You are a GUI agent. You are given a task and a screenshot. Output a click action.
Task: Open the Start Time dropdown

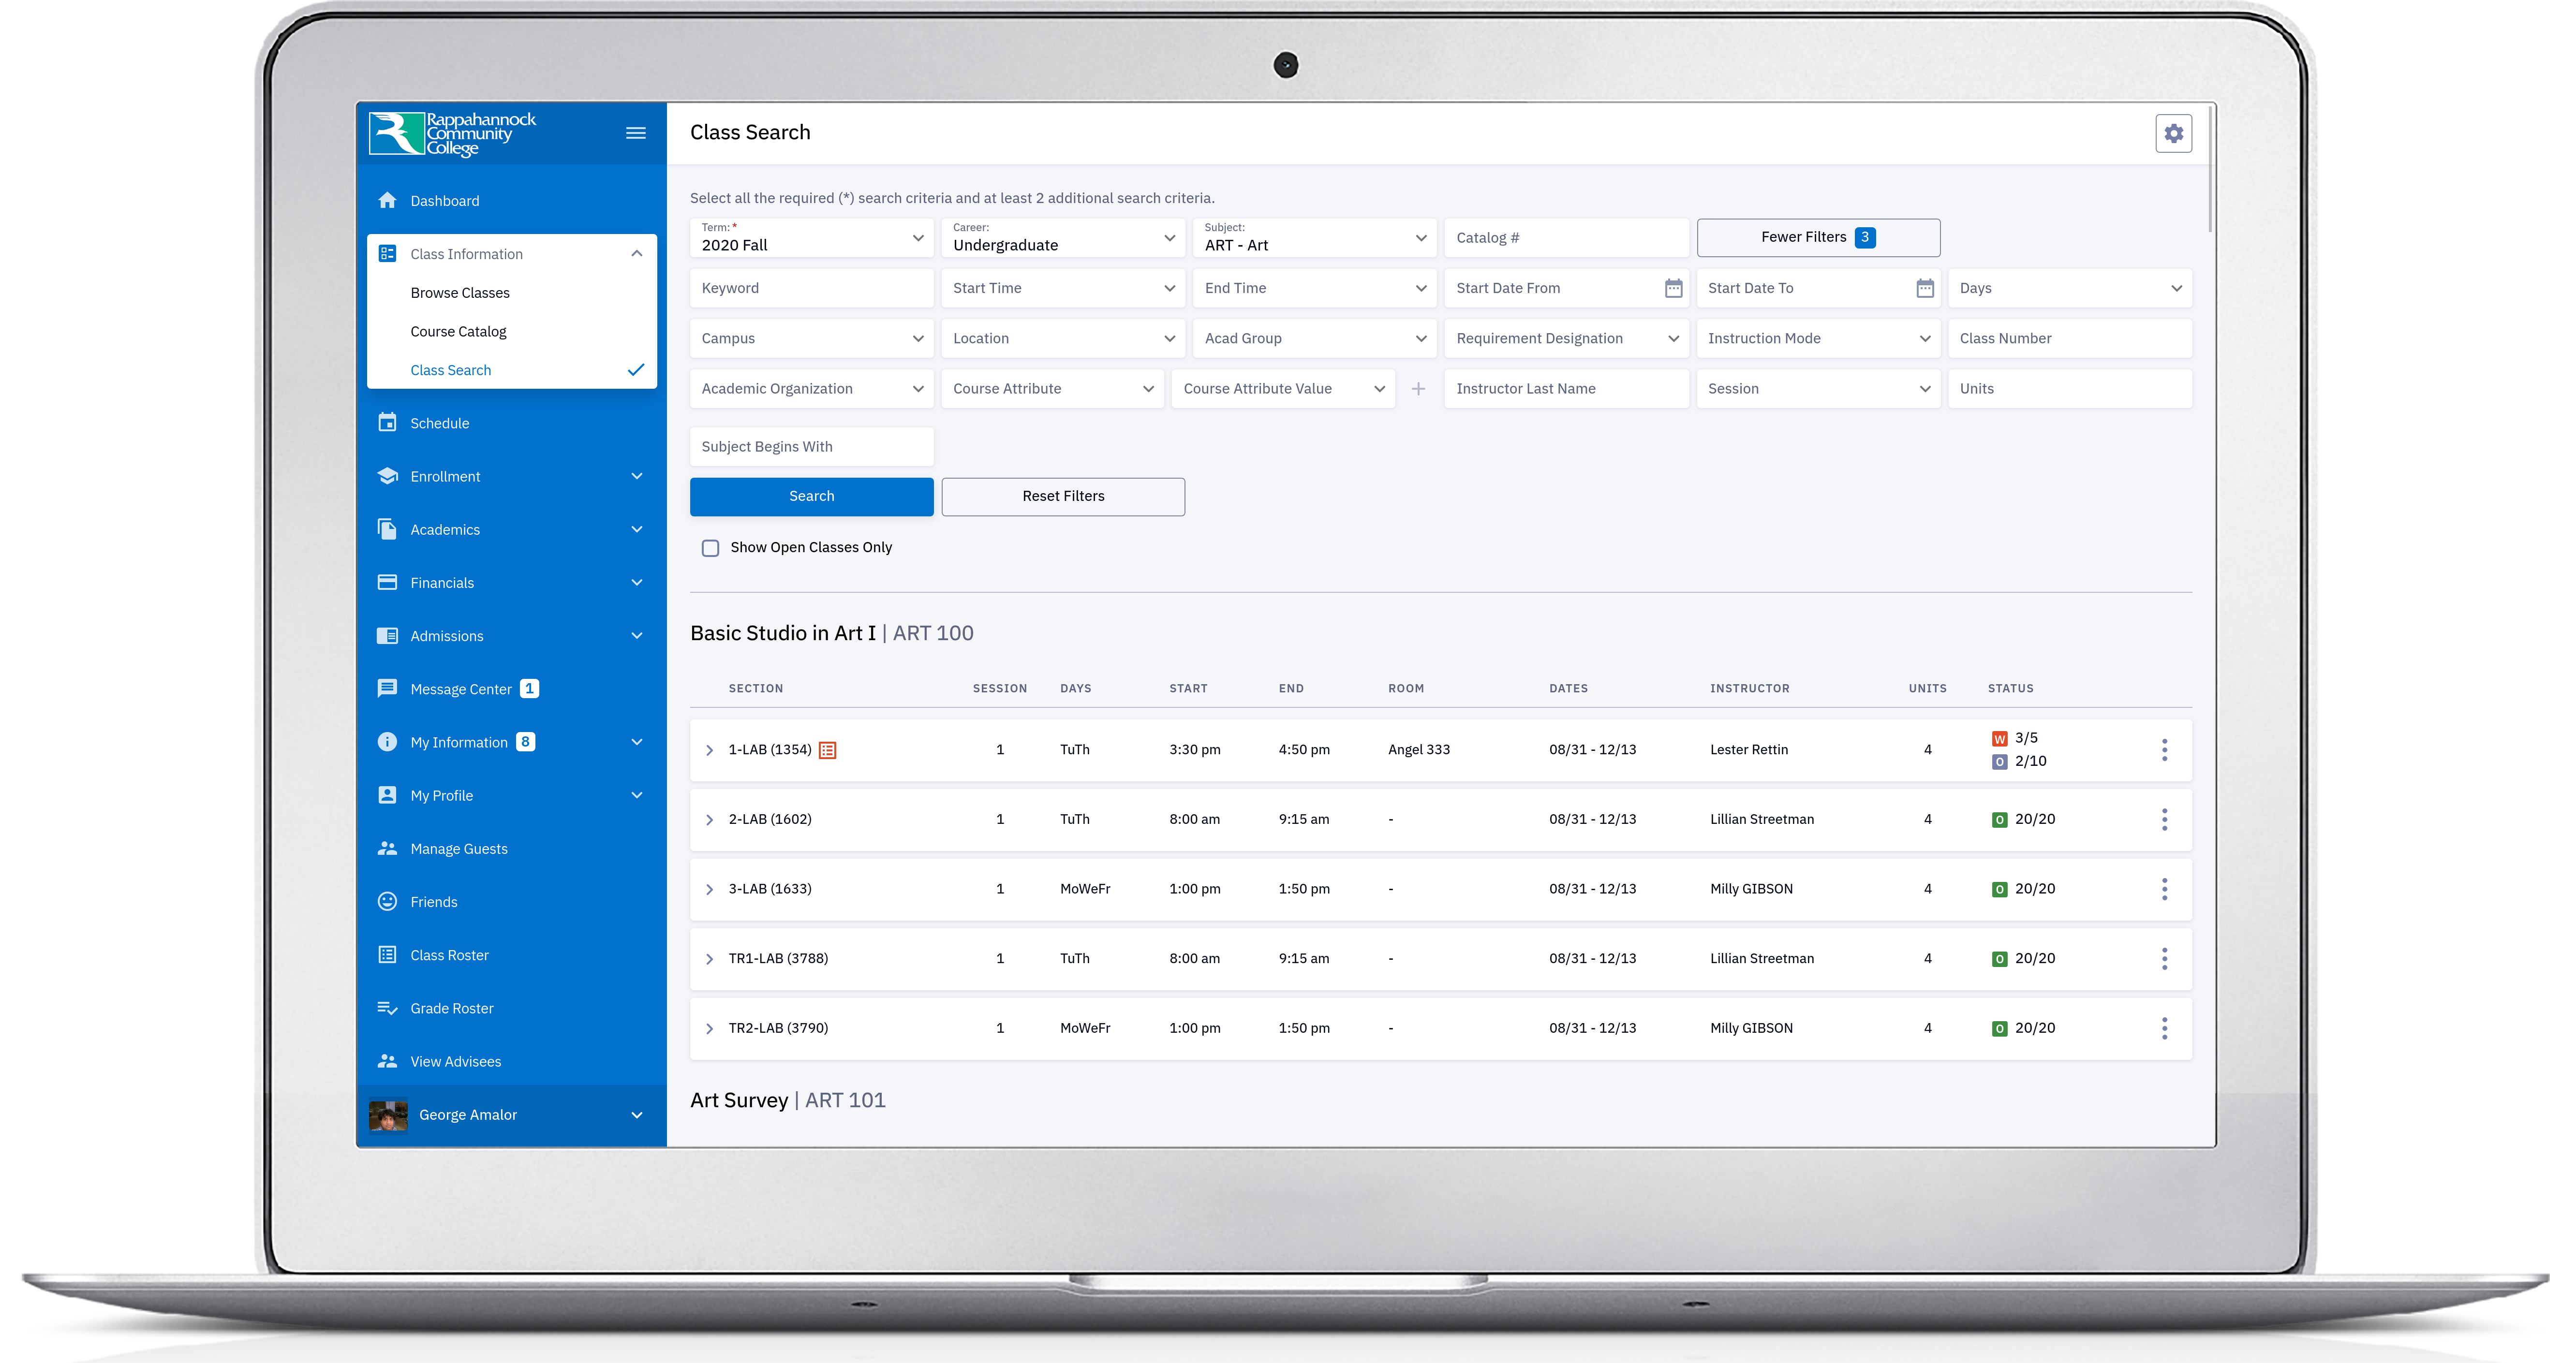tap(1063, 288)
